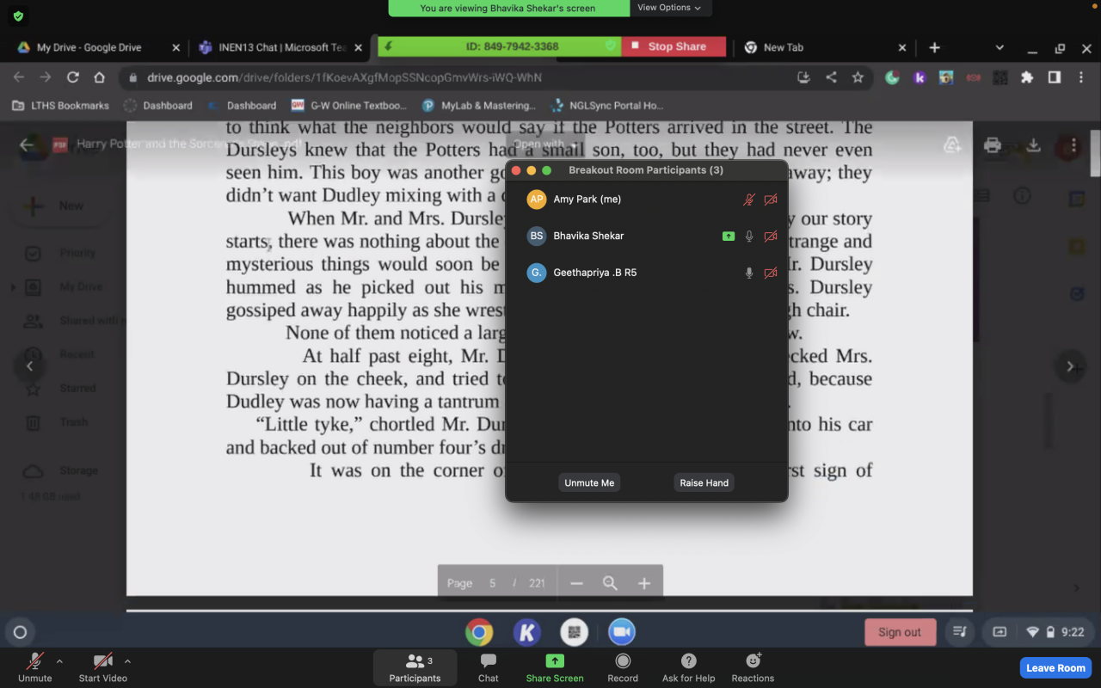This screenshot has height=688, width=1101.
Task: Click the page number field showing 5
Action: click(493, 583)
